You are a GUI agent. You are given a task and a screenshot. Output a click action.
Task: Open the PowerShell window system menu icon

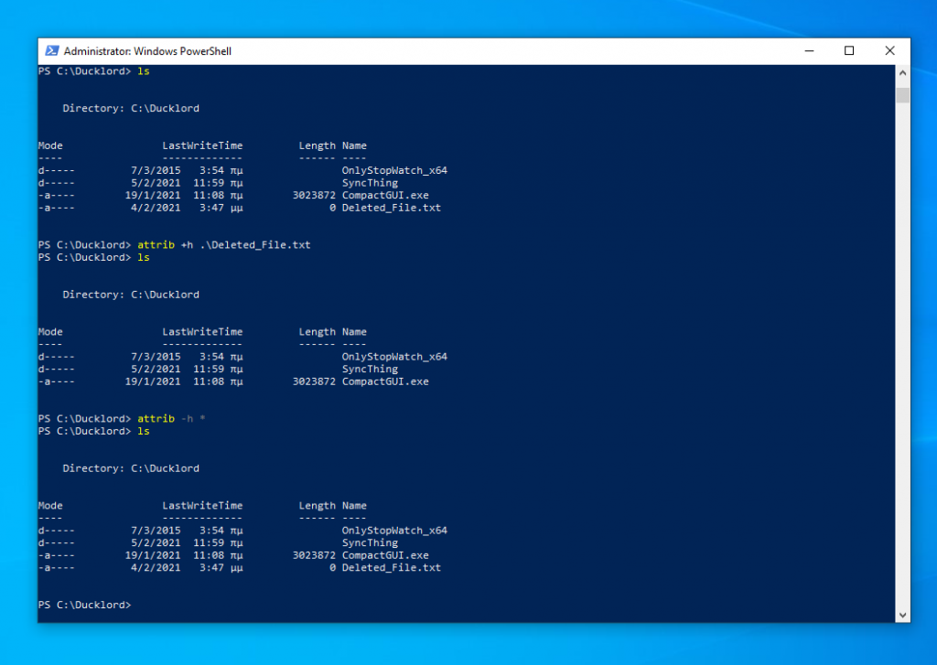pos(52,51)
